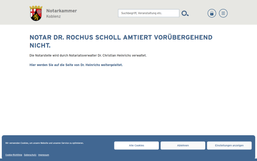Screen dimensions: 257x161
Task: Click the cookie notice text 'Wir verwenden Cookies'
Action: pyautogui.click(x=17, y=143)
